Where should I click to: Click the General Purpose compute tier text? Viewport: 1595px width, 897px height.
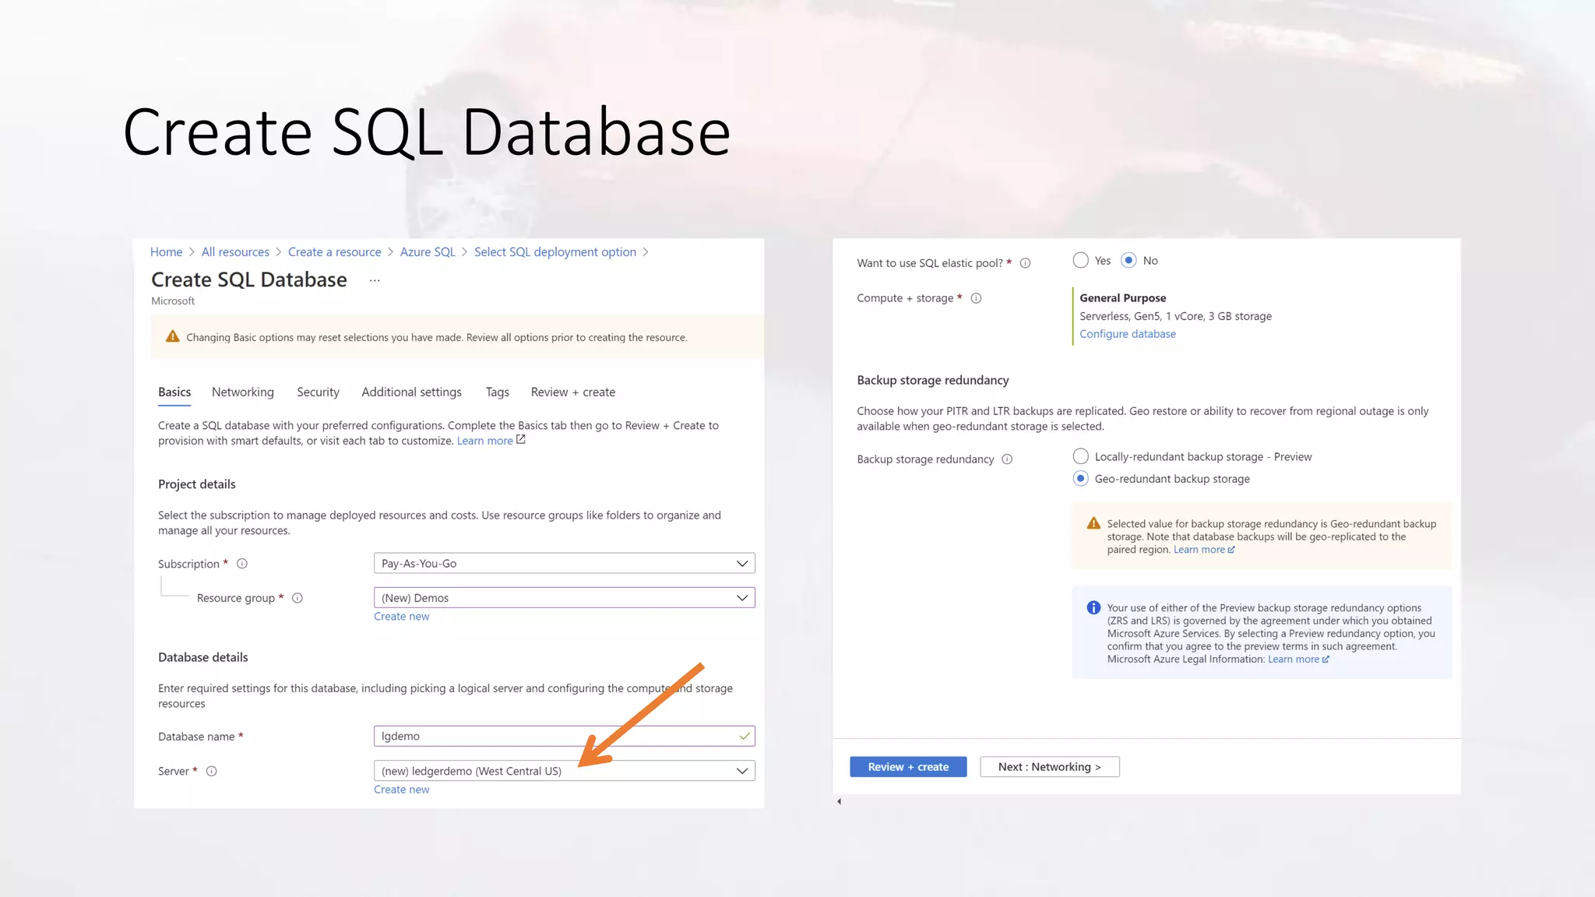tap(1123, 298)
